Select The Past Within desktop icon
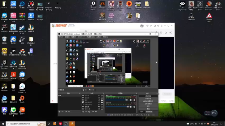The width and height of the screenshot is (225, 126). (93, 6)
